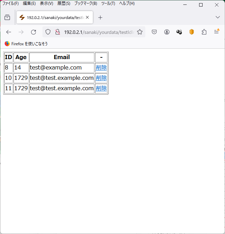Image resolution: width=225 pixels, height=234 pixels.
Task: Go forward with the forward arrow
Action: click(x=21, y=32)
